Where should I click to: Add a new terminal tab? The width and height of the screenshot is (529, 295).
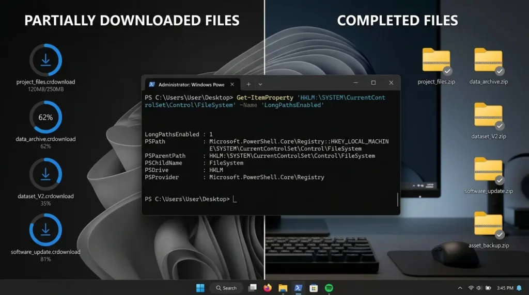click(x=248, y=84)
